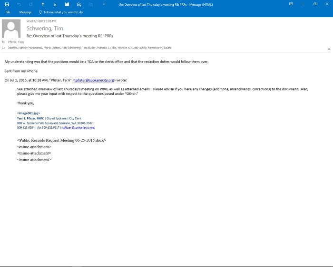Click the icon right of the folder icon

78,4
